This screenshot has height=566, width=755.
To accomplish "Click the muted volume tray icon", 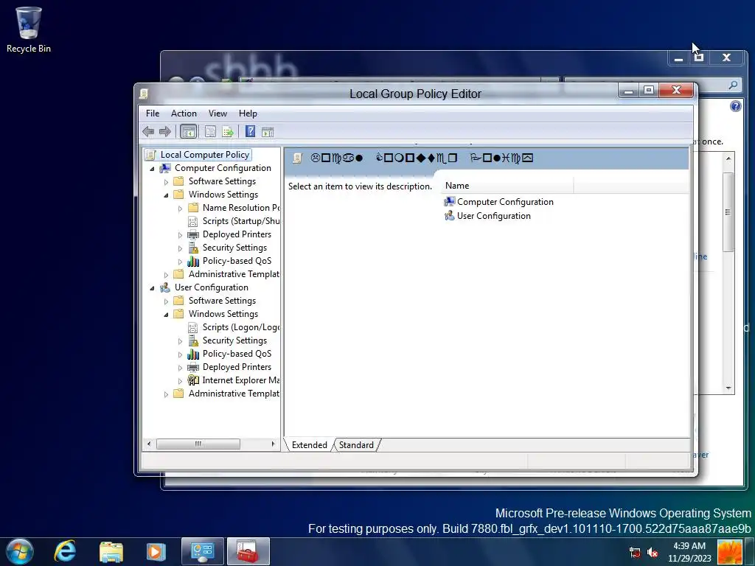I will tap(653, 553).
